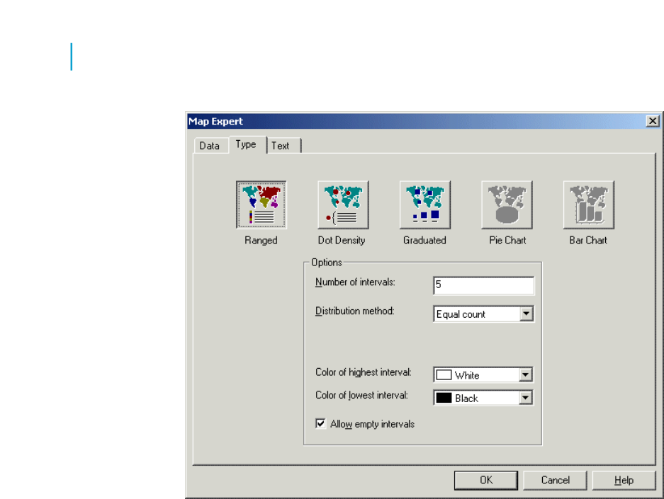Viewport: 664px width, 499px height.
Task: Select the Ranged map type icon
Action: point(261,205)
